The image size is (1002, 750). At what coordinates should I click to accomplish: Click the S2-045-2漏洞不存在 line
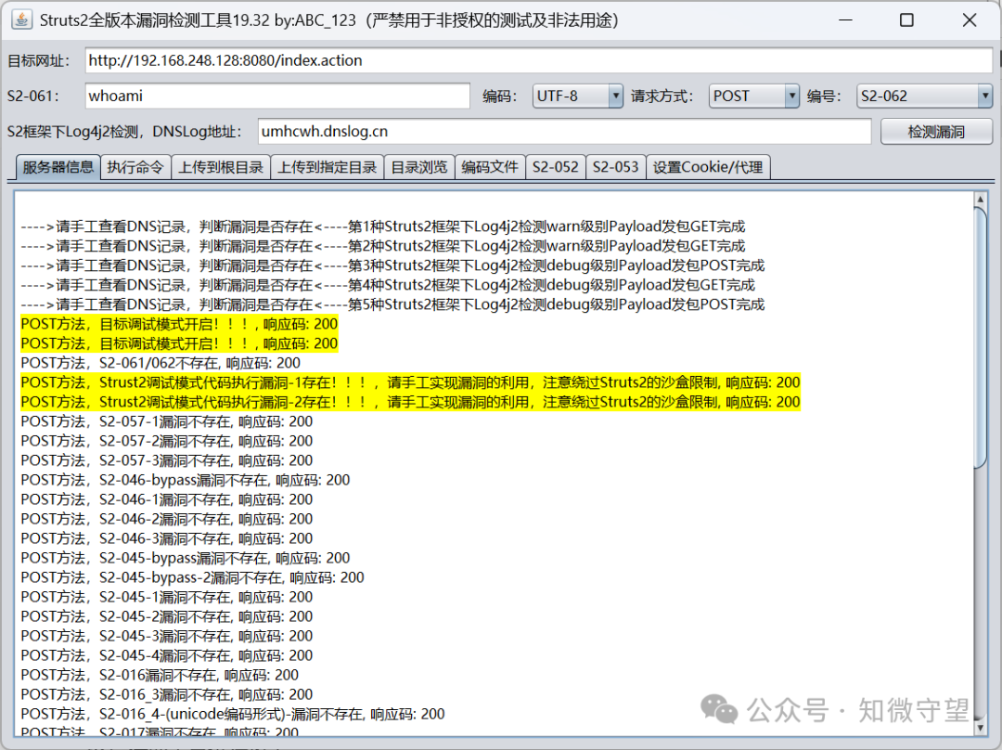167,617
